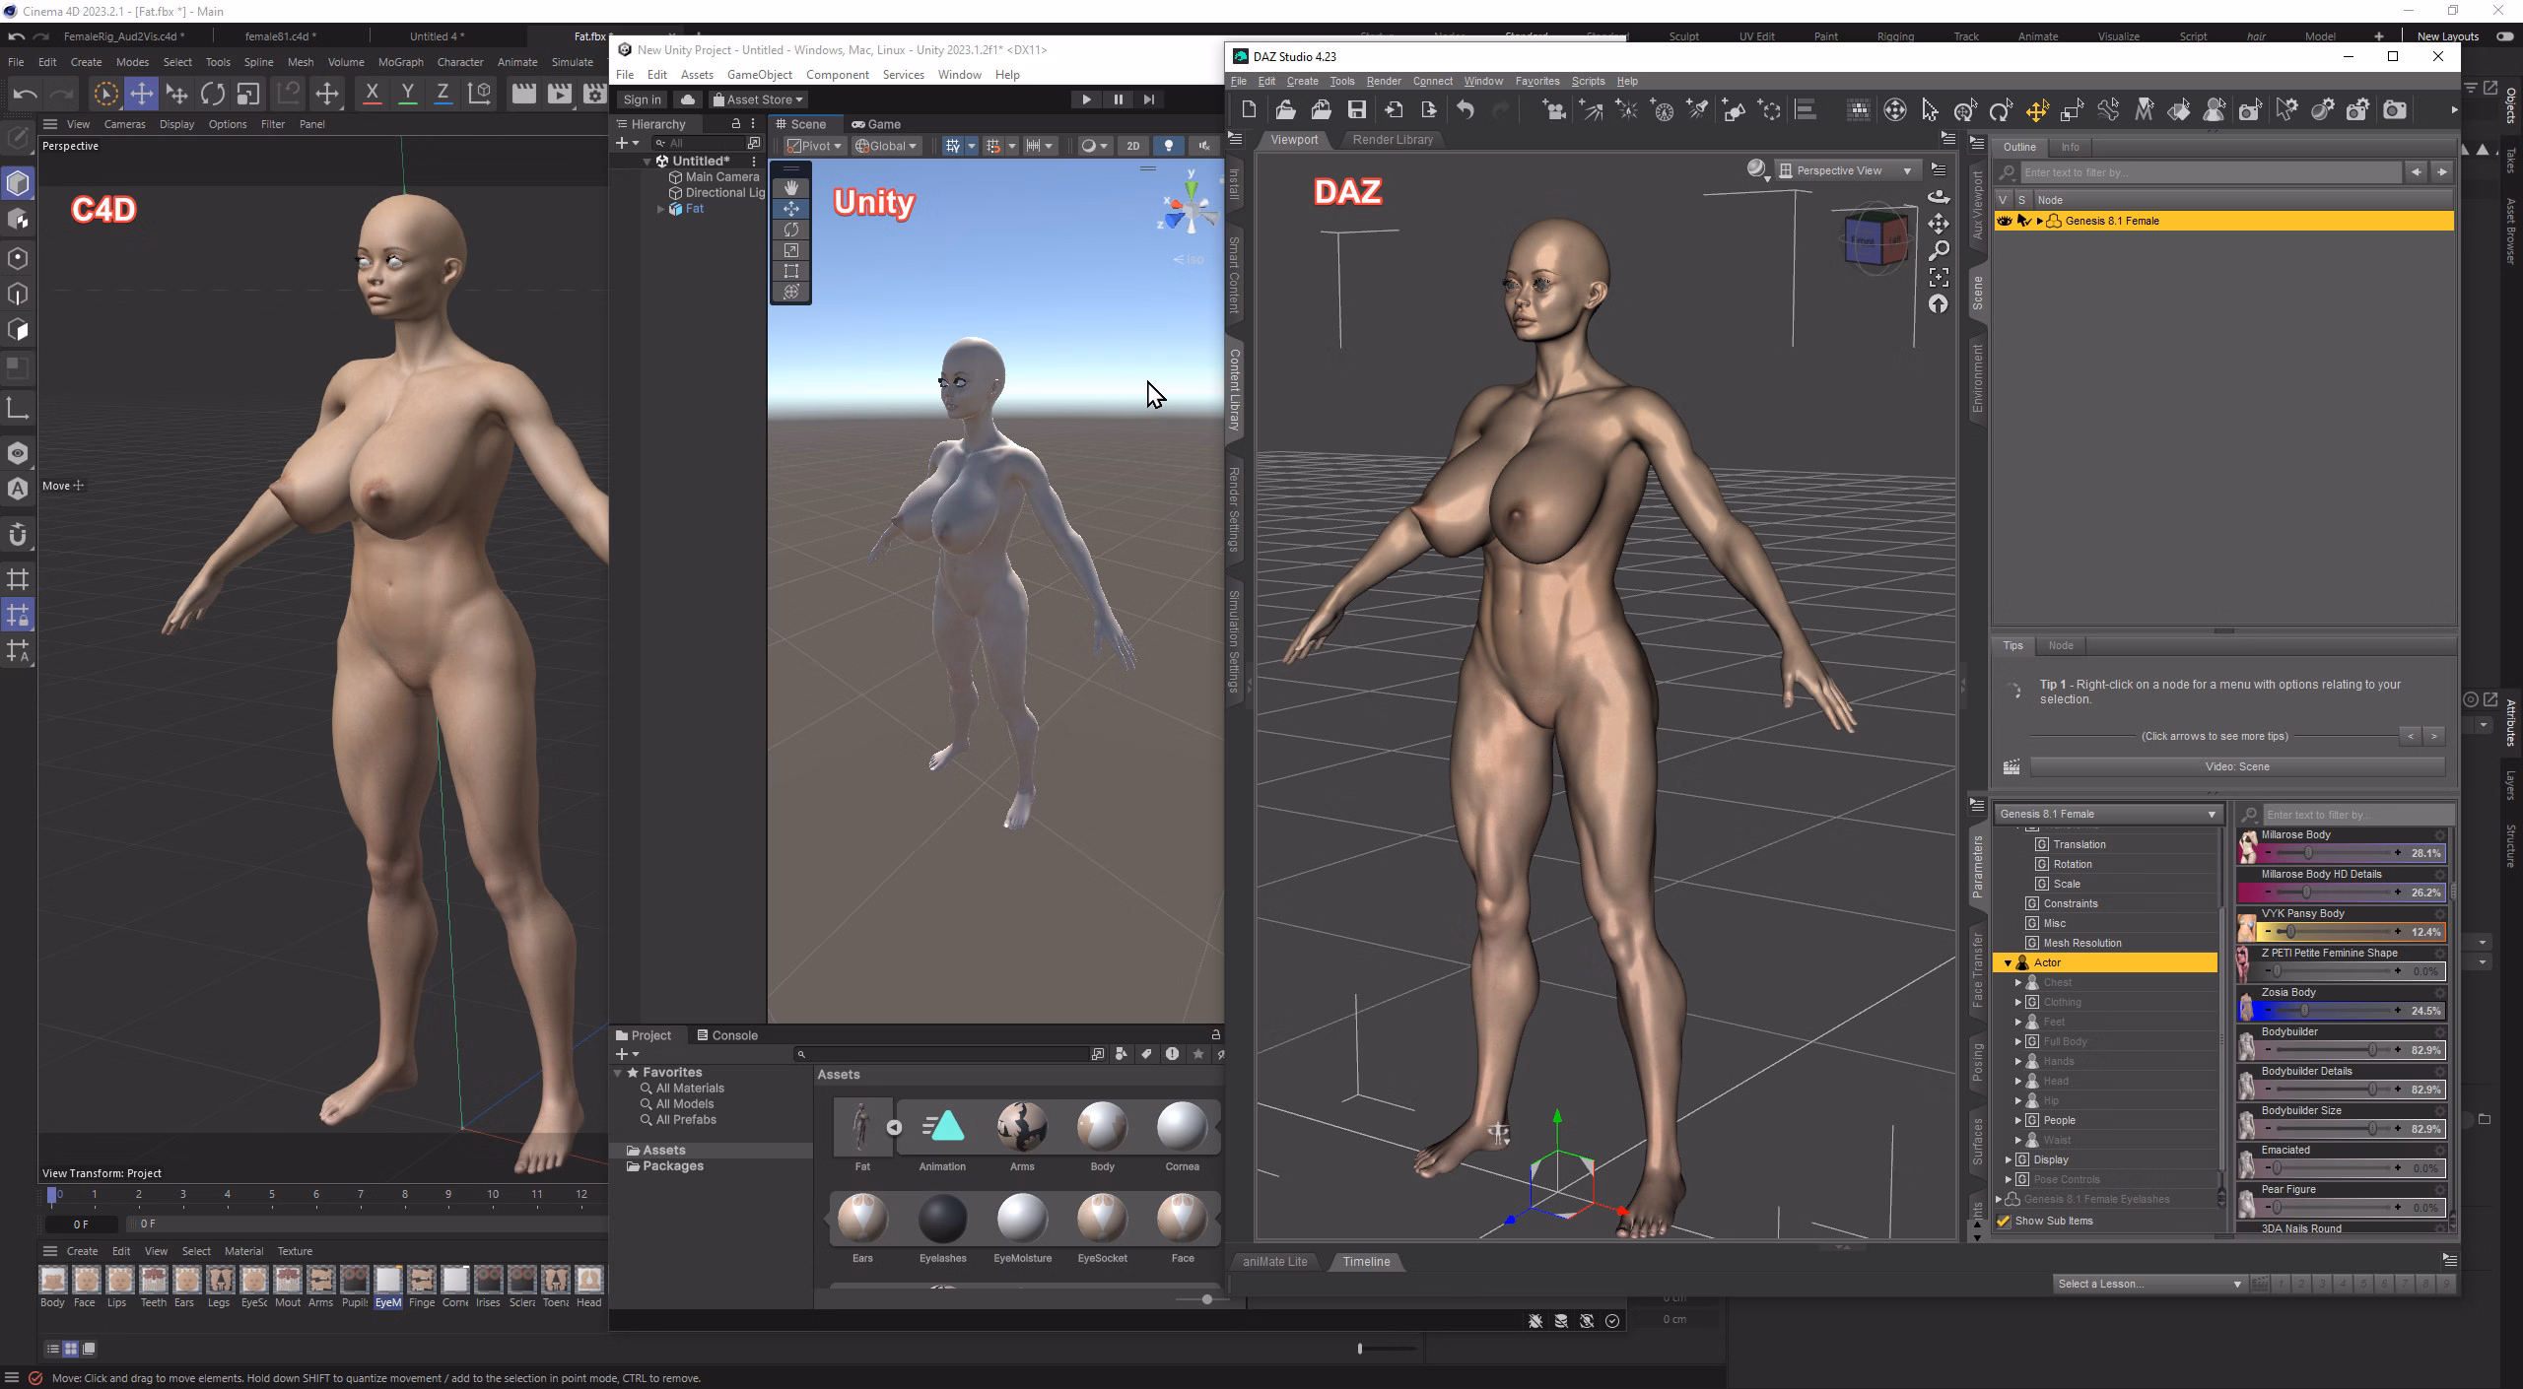Expand Genesis 8.1 Female node in Scene
Viewport: 2523px width, 1389px height.
2040,221
